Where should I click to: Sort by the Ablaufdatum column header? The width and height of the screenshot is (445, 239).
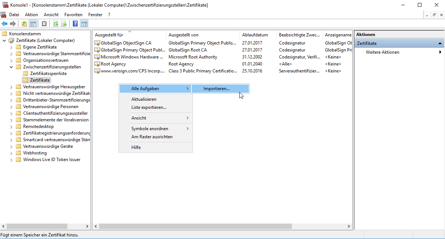255,35
